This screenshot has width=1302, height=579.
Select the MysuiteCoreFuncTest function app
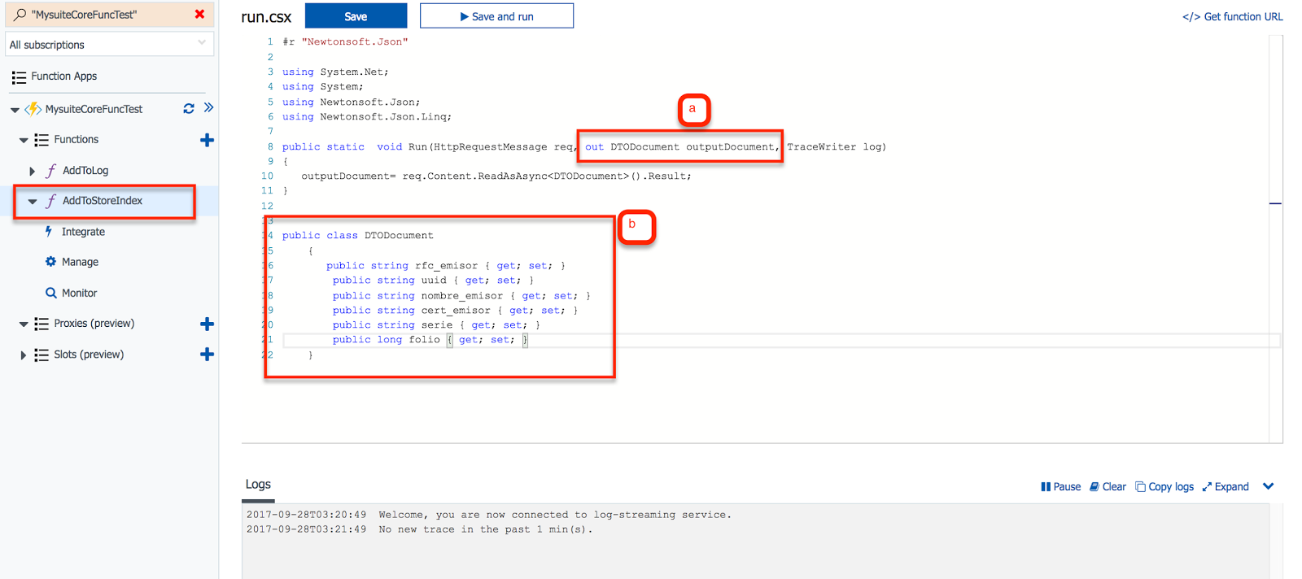94,109
